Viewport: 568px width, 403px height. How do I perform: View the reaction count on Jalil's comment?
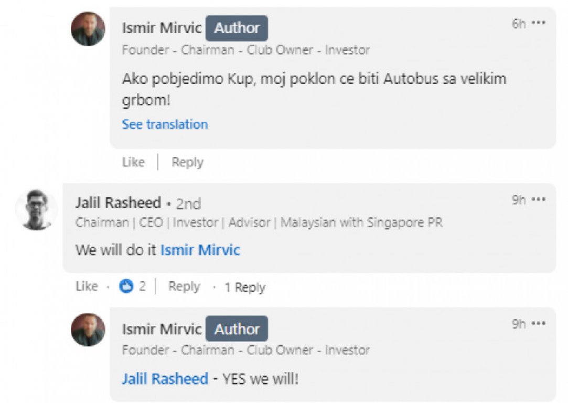click(142, 287)
